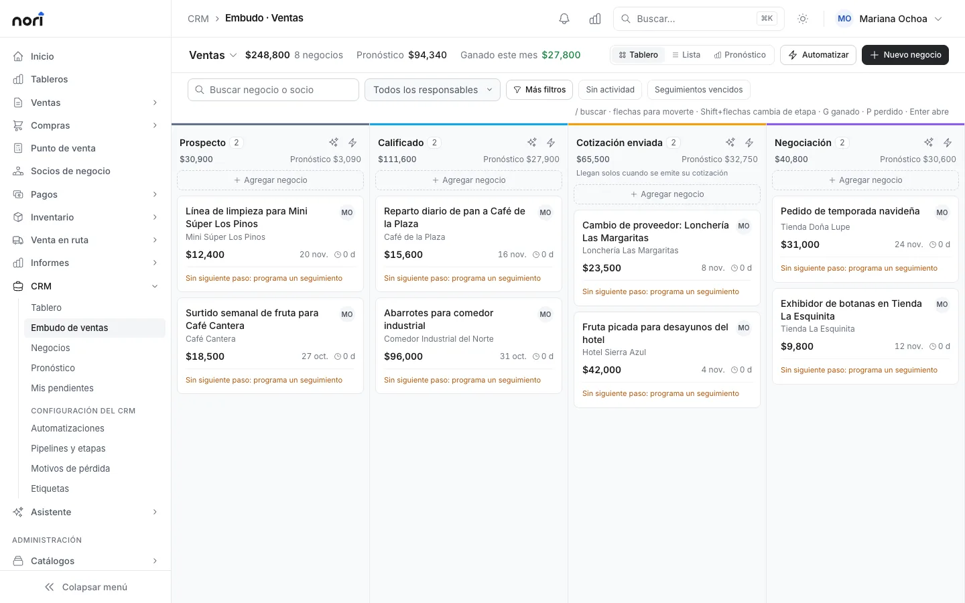
Task: Click lightning automation icon in Negociación column
Action: tap(948, 143)
